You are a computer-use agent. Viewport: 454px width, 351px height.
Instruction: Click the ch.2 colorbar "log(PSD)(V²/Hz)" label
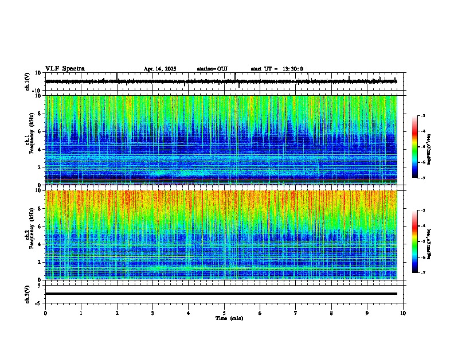429,244
